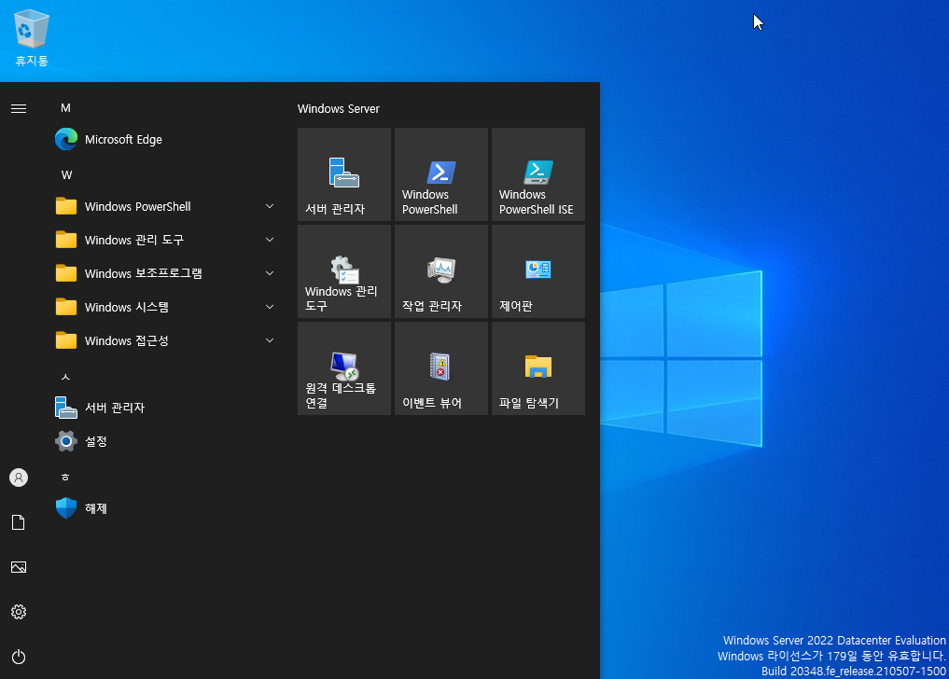This screenshot has height=679, width=949.
Task: Click the Windows 접근성 folder icon
Action: click(x=66, y=340)
